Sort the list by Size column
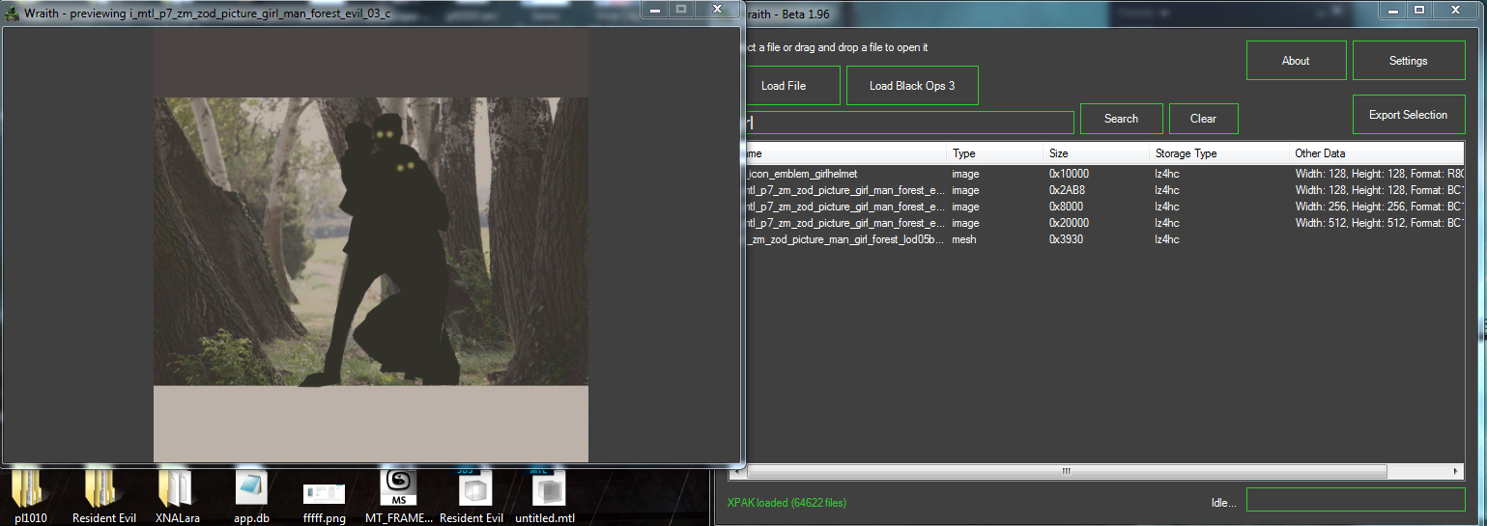Image resolution: width=1487 pixels, height=526 pixels. pos(1096,153)
